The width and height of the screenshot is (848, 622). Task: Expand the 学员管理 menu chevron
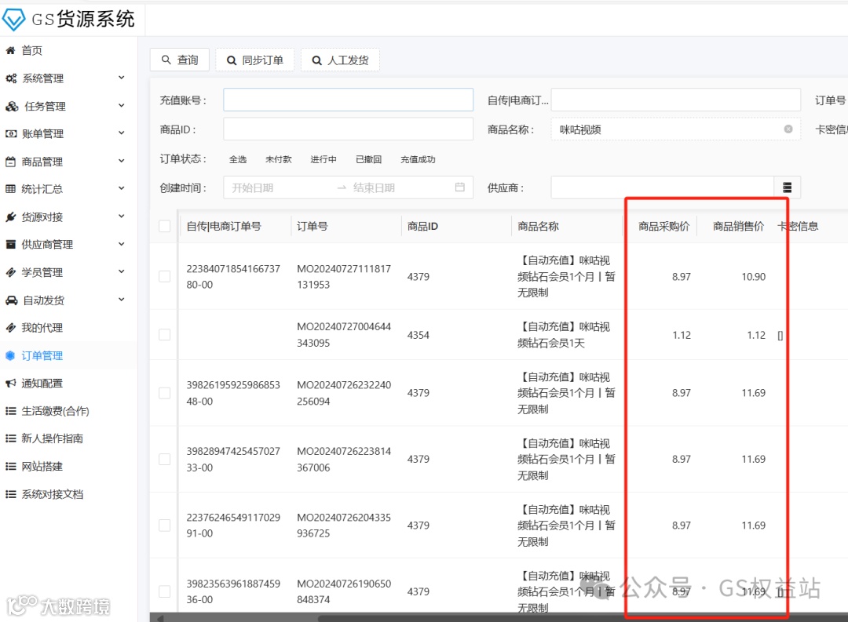(x=122, y=271)
